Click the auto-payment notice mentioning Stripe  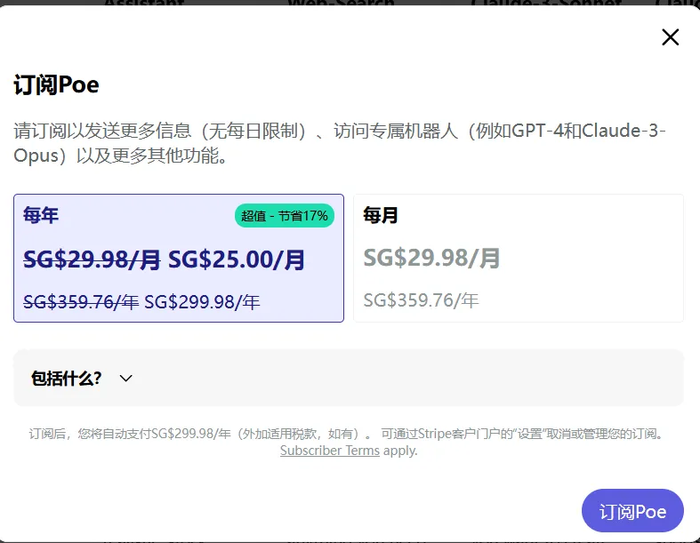tap(348, 442)
